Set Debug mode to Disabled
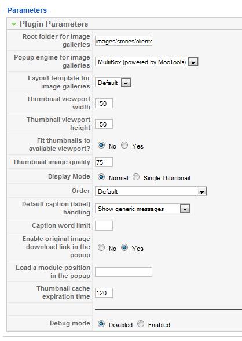The height and width of the screenshot is (341, 242). [x=101, y=324]
